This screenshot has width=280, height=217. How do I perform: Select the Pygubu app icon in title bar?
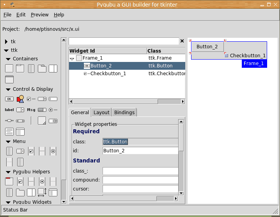pyautogui.click(x=12, y=4)
